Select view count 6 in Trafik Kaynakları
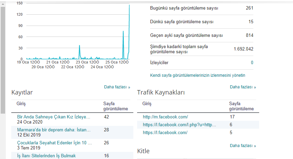Image resolution: width=293 pixels, height=159 pixels. (231, 125)
